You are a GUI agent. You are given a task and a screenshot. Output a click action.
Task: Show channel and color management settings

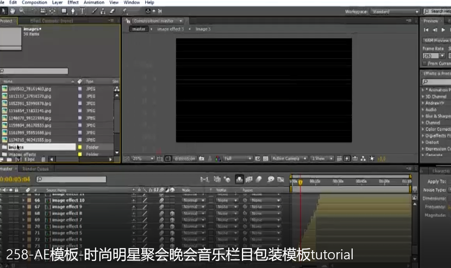pos(218,159)
